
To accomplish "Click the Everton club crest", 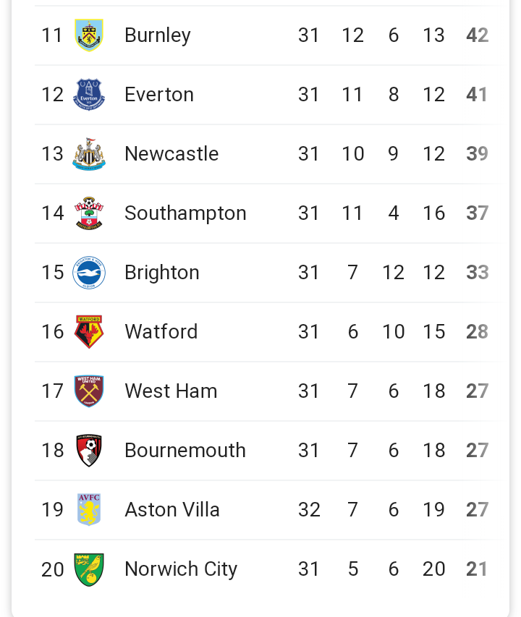I will point(89,95).
